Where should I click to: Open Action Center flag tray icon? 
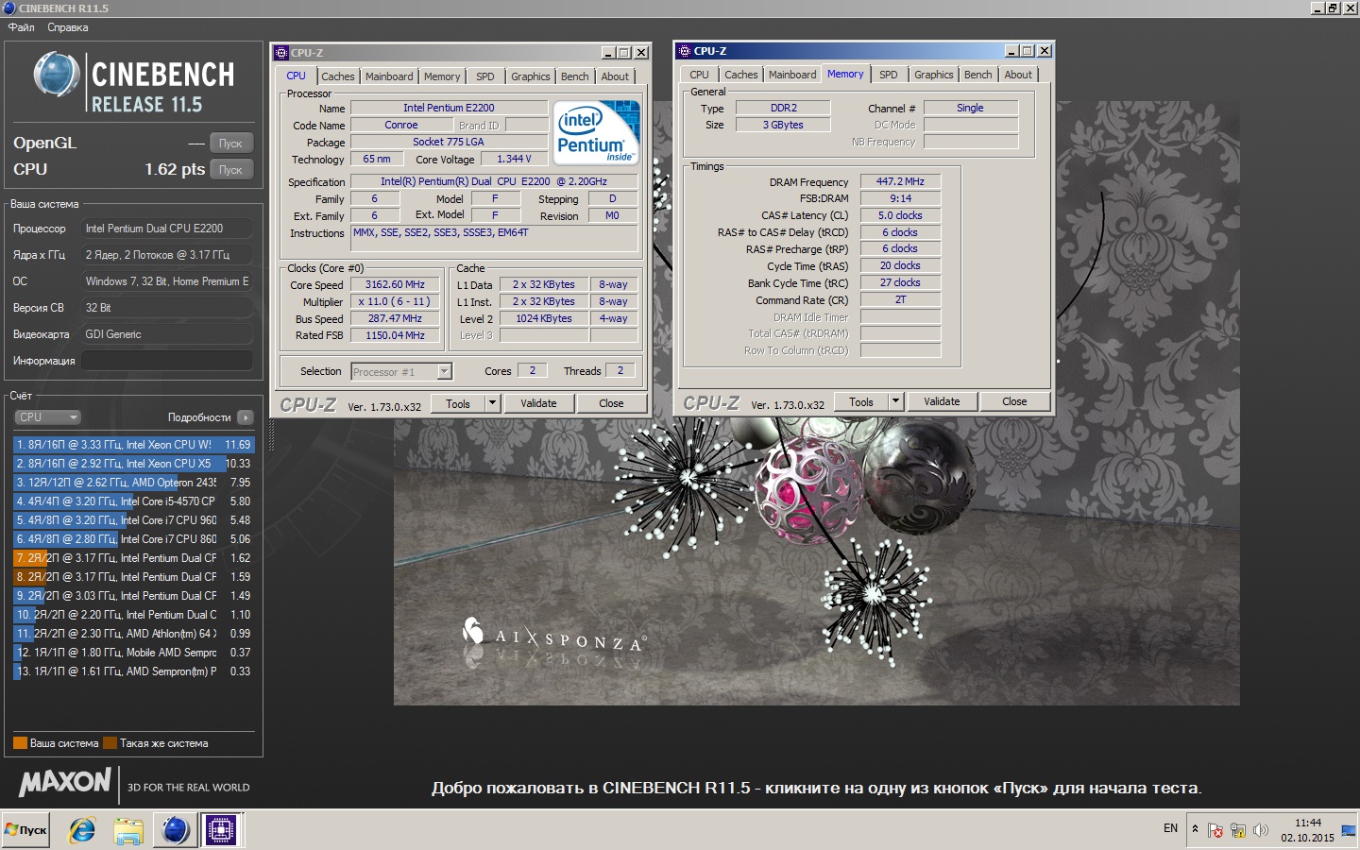tap(1215, 830)
